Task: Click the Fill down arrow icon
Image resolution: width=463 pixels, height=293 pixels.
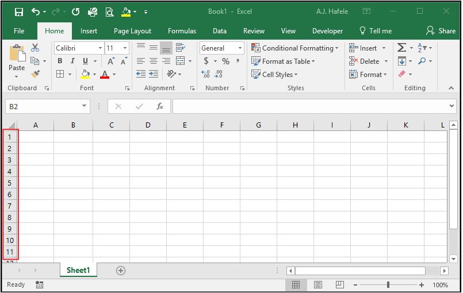Action: click(401, 61)
